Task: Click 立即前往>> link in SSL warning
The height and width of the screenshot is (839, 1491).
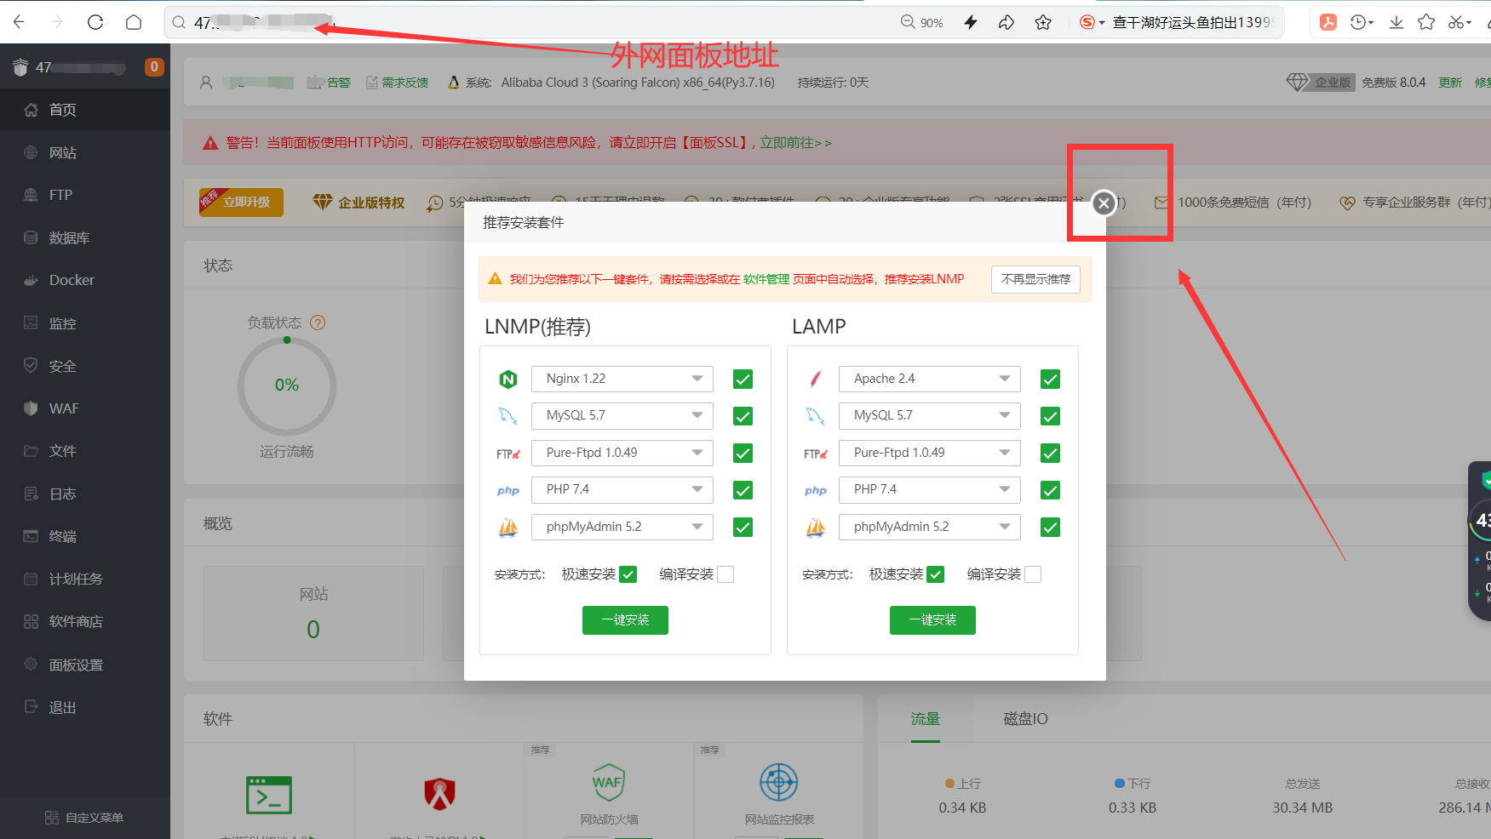Action: tap(795, 143)
